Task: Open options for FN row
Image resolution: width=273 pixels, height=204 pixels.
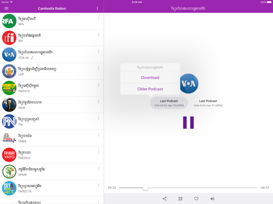Action: pyautogui.click(x=99, y=118)
